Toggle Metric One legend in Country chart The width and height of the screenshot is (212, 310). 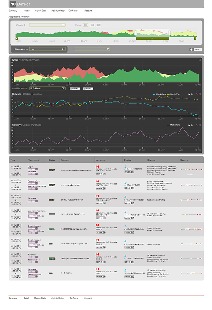pyautogui.click(x=174, y=125)
